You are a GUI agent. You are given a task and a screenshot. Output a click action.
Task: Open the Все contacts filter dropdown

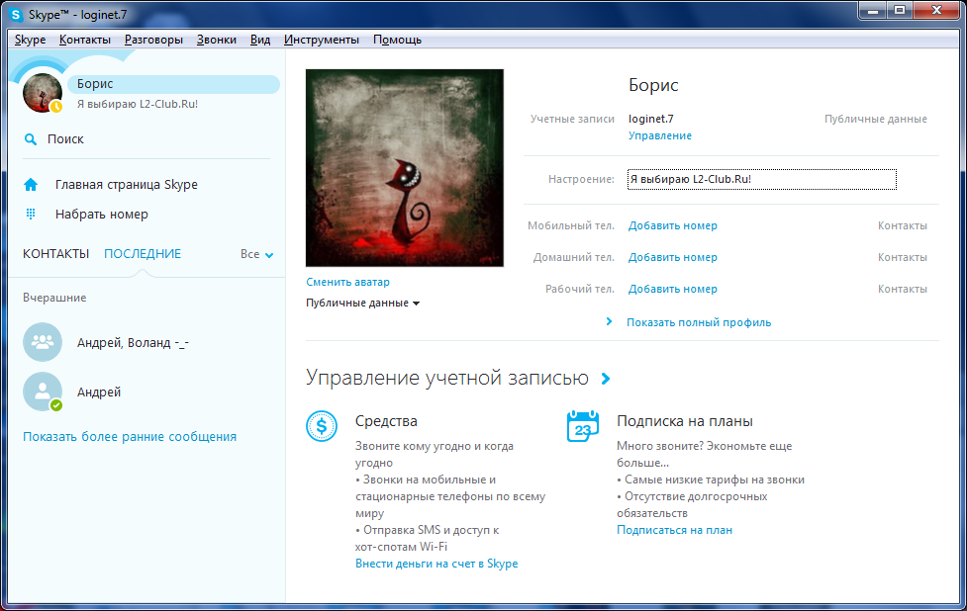coord(256,254)
